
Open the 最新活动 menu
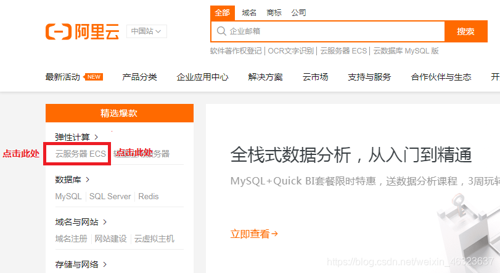pos(62,77)
